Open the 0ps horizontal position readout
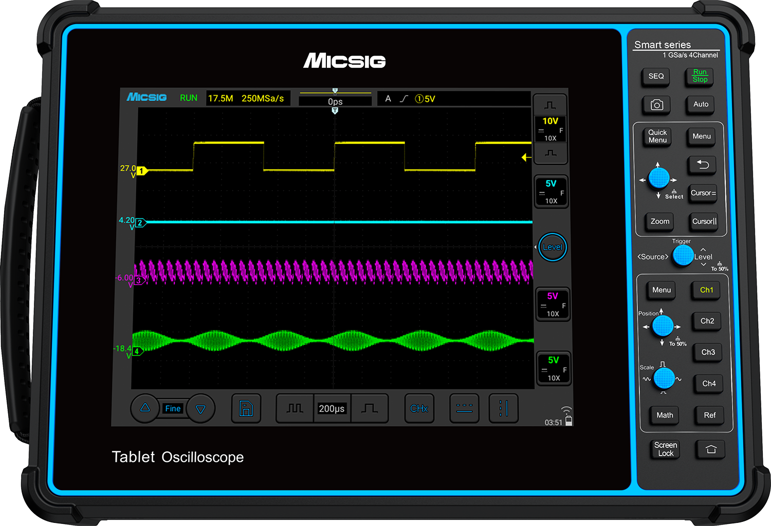The width and height of the screenshot is (771, 526). [335, 101]
